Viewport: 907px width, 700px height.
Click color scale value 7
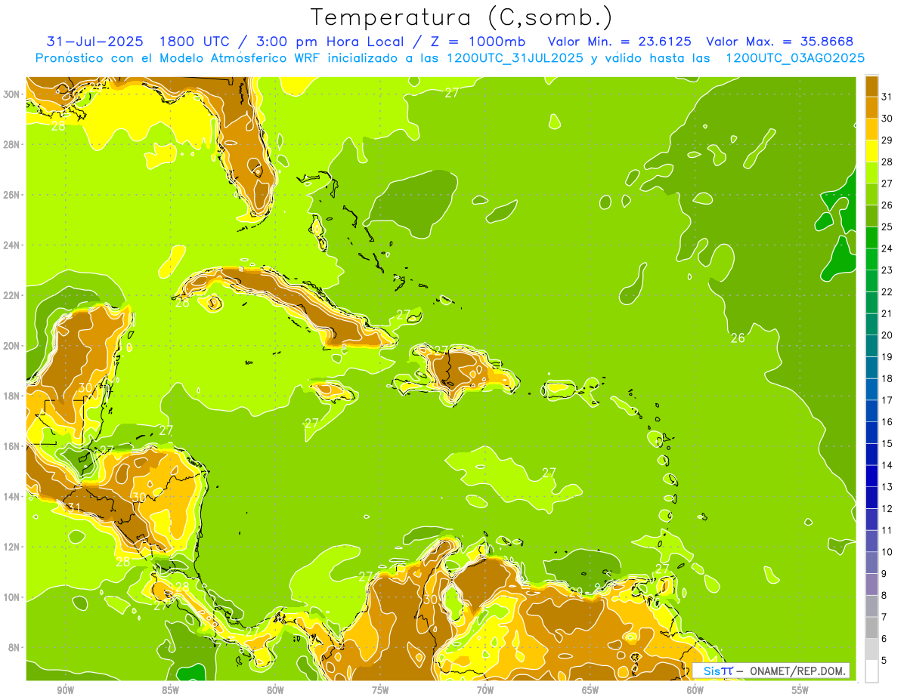click(x=884, y=617)
